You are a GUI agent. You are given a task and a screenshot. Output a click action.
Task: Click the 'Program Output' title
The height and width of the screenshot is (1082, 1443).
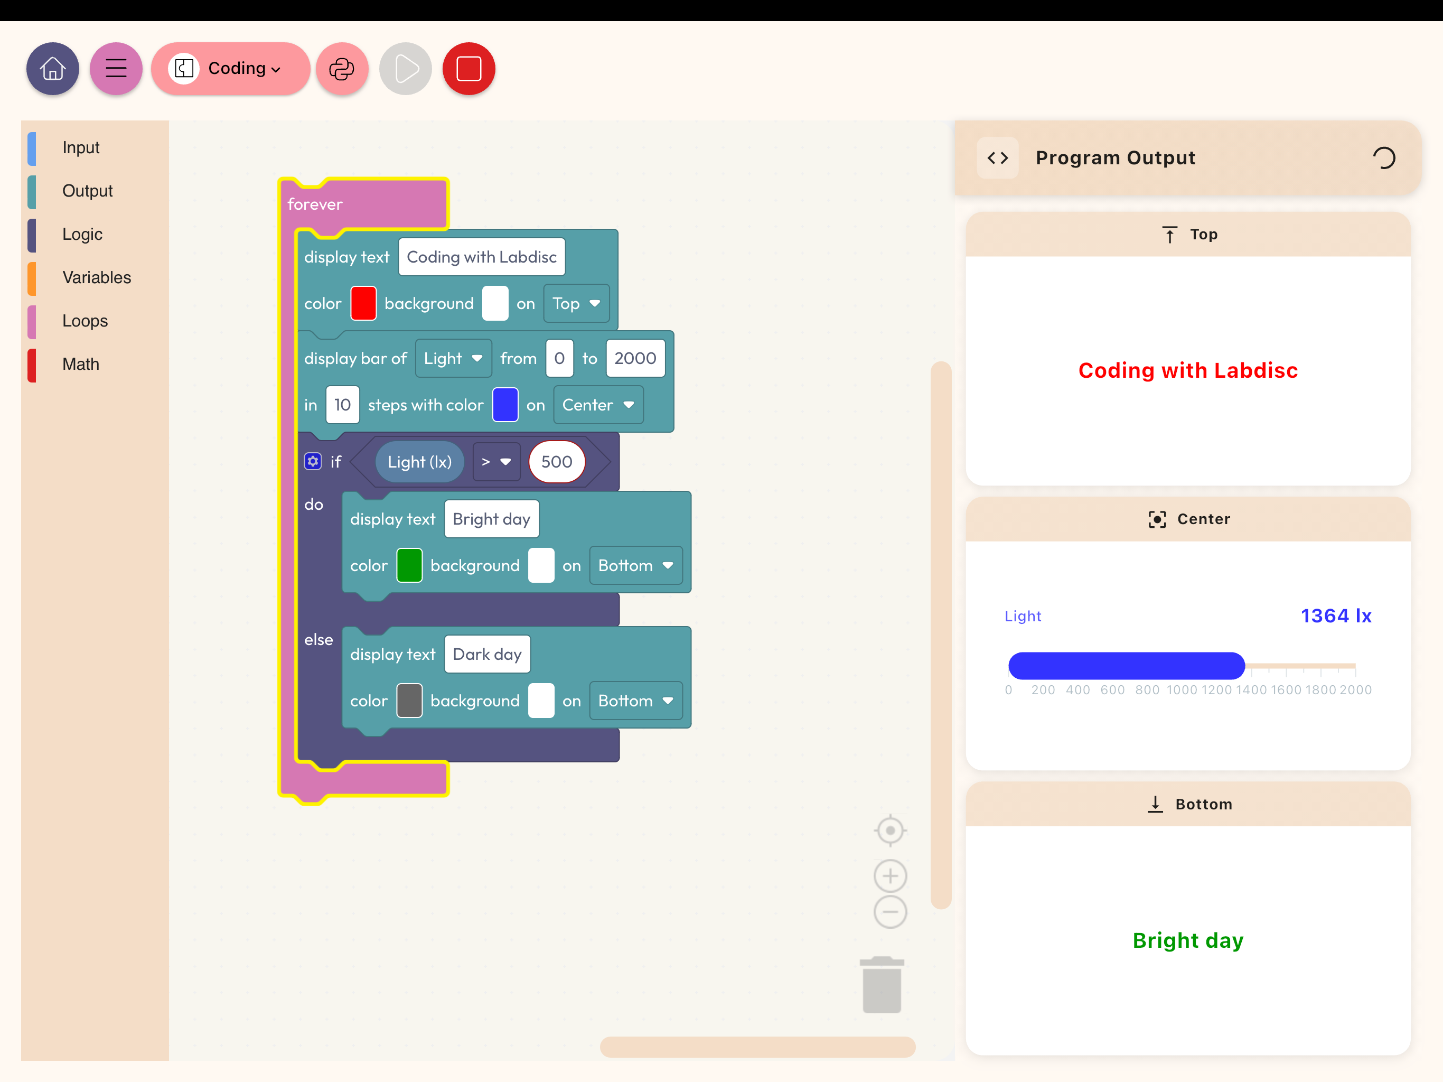click(x=1116, y=158)
